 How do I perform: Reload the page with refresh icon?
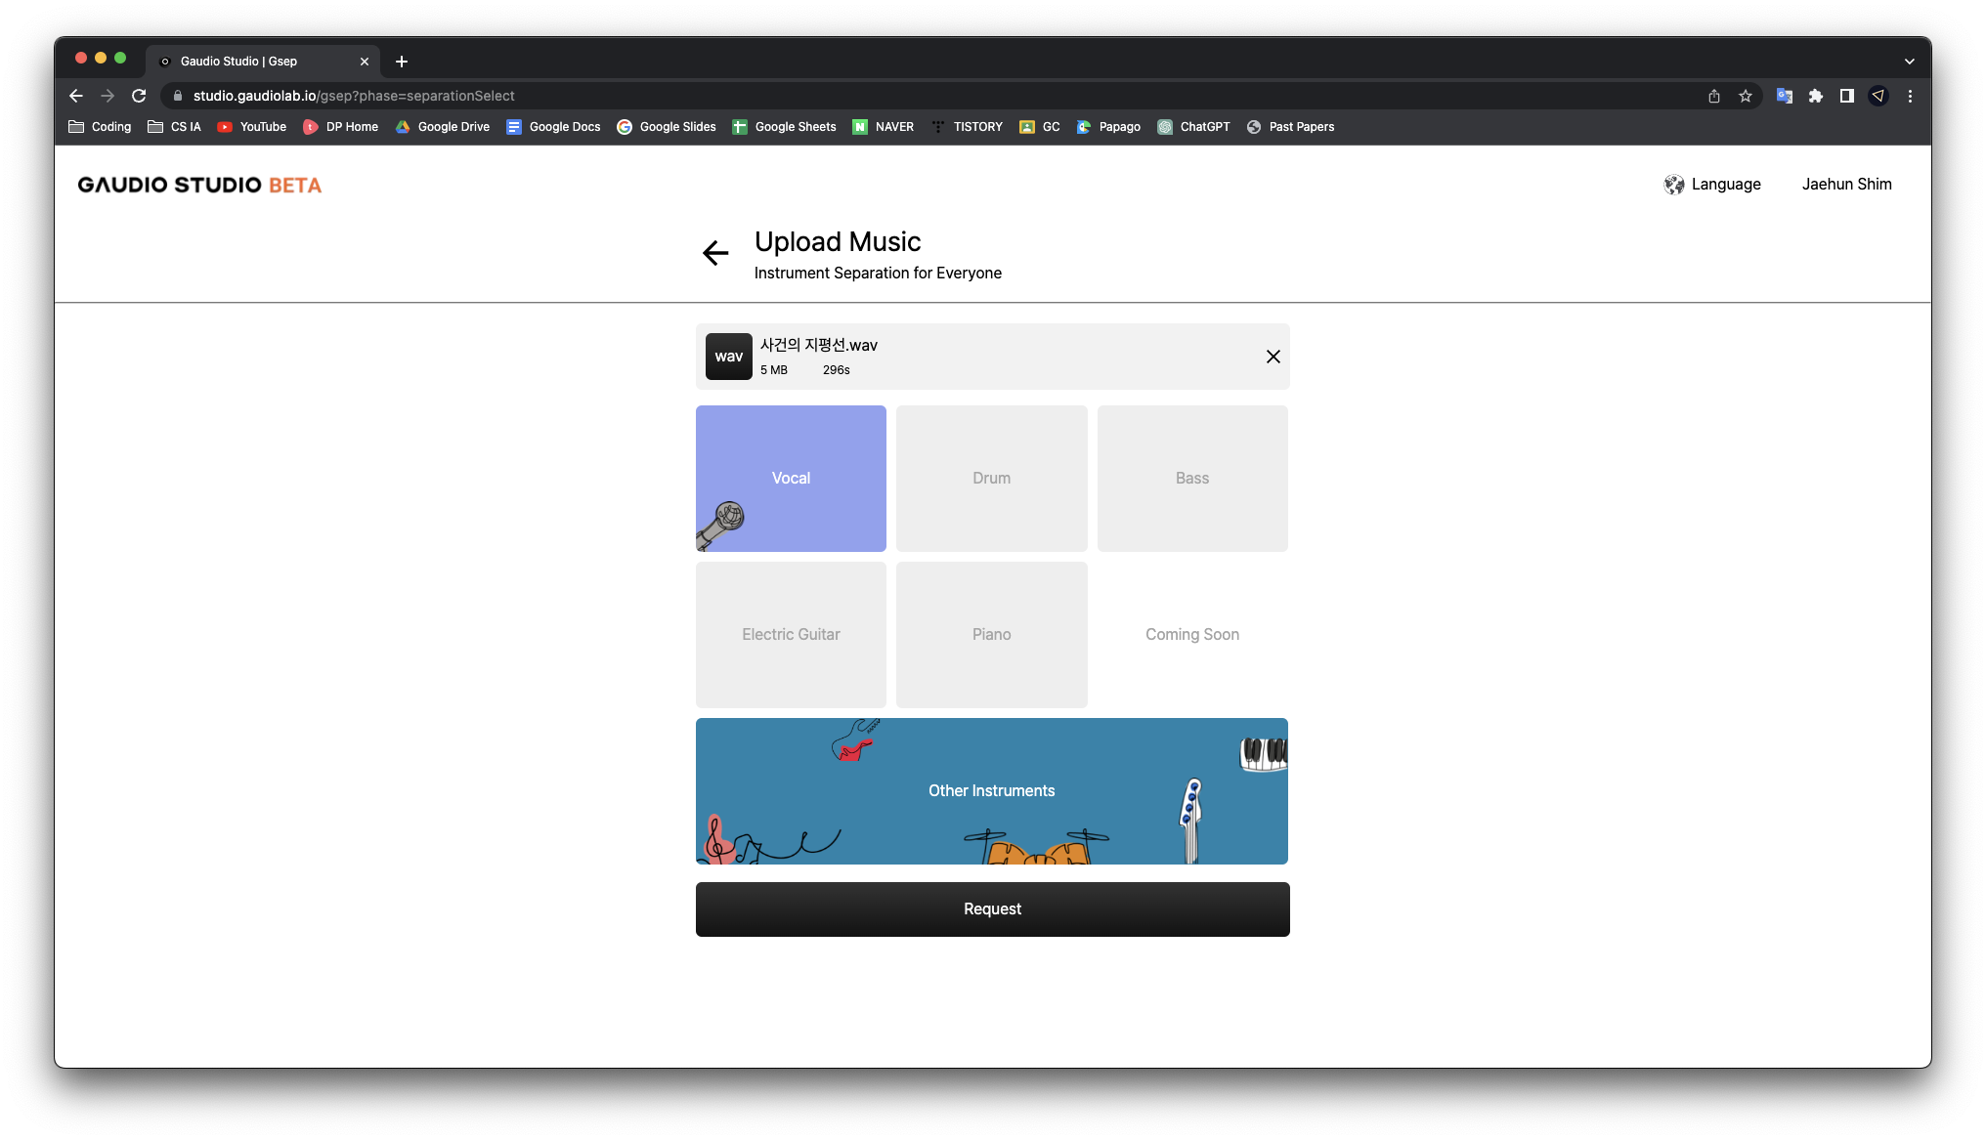[139, 96]
